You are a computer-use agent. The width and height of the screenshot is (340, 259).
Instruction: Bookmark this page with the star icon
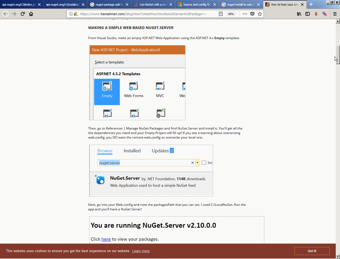point(260,14)
